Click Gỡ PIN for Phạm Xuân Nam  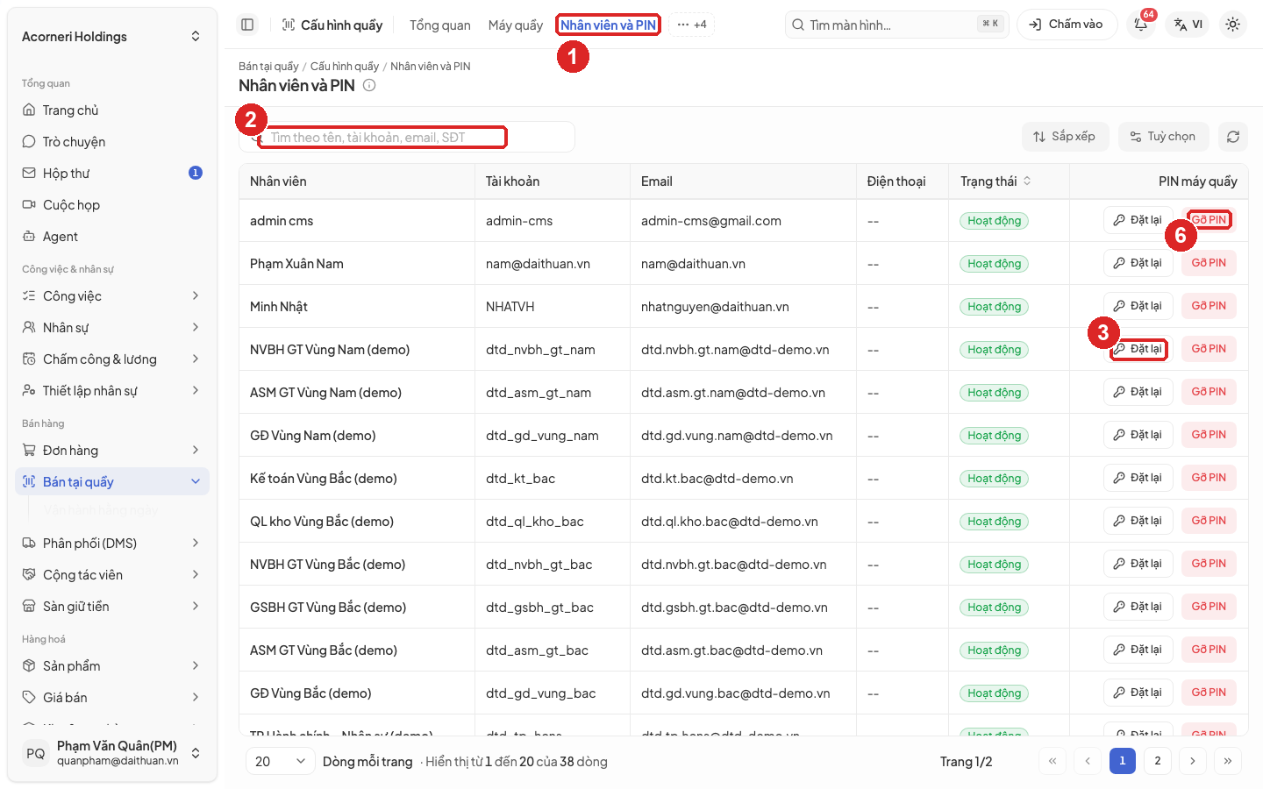tap(1209, 263)
